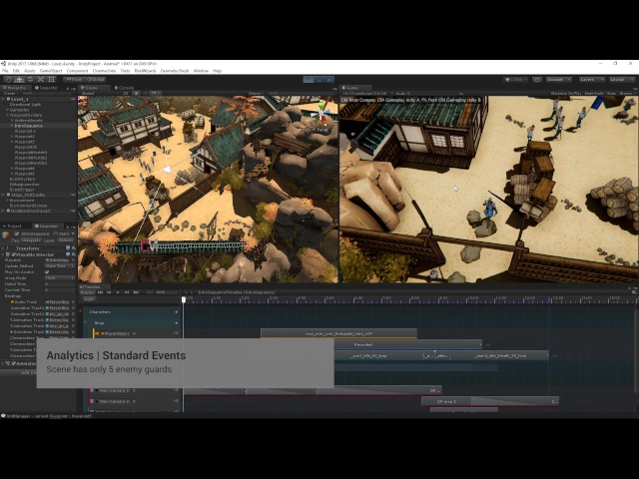Image resolution: width=639 pixels, height=479 pixels.
Task: Open the Playable Director help icon
Action: pyautogui.click(x=68, y=254)
